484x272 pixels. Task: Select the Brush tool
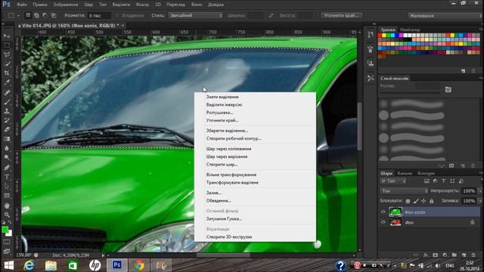click(x=7, y=101)
